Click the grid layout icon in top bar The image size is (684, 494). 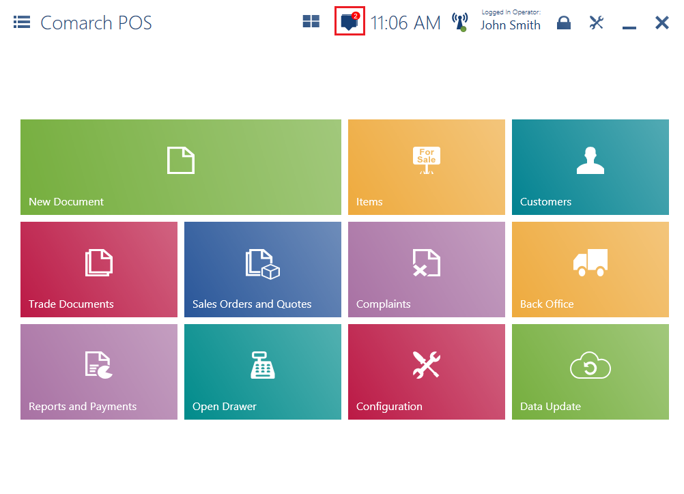[x=311, y=21]
